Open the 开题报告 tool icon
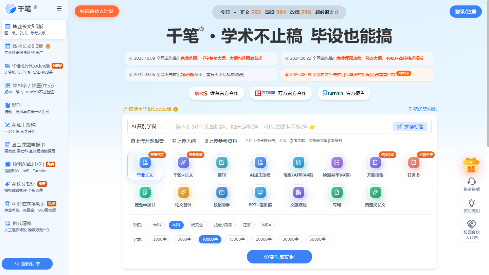 (x=375, y=162)
